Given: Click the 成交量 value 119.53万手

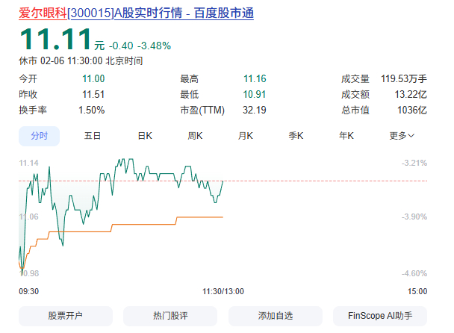Looking at the screenshot, I should (x=404, y=78).
